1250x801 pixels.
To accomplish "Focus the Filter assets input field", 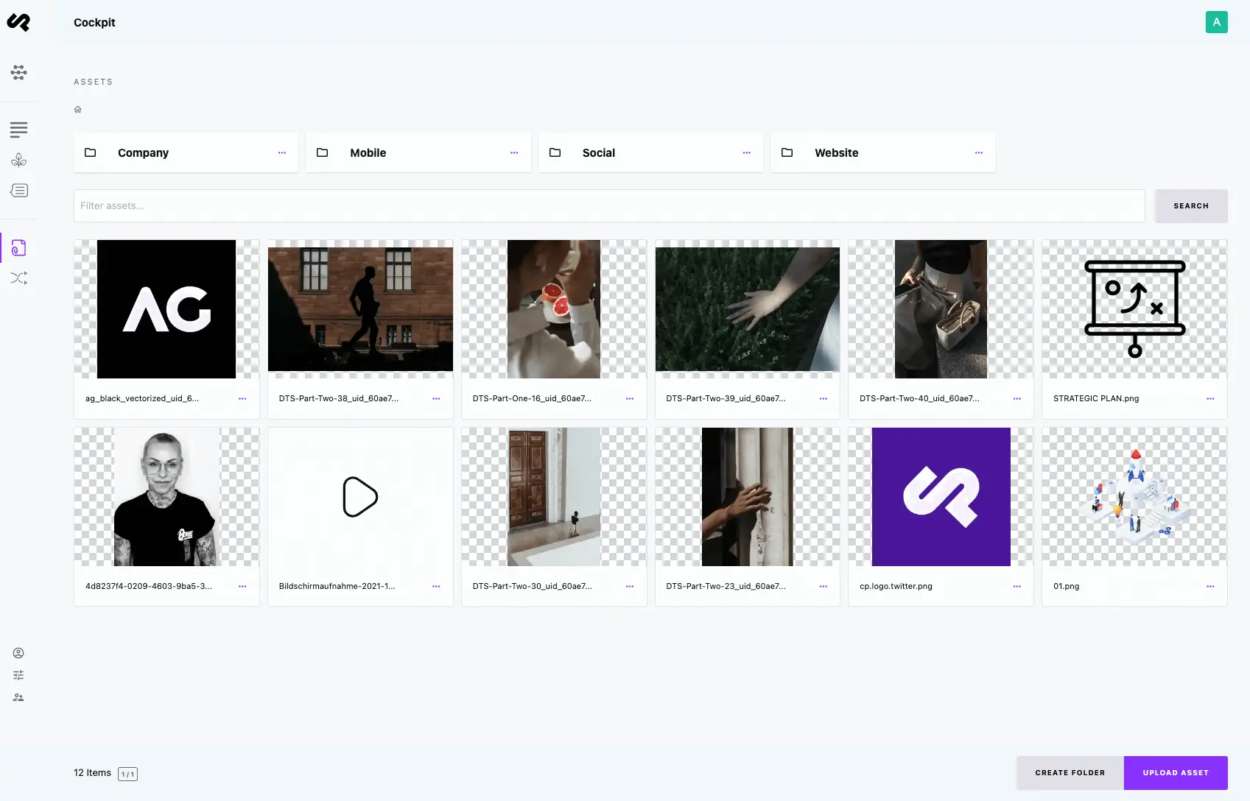I will [608, 206].
